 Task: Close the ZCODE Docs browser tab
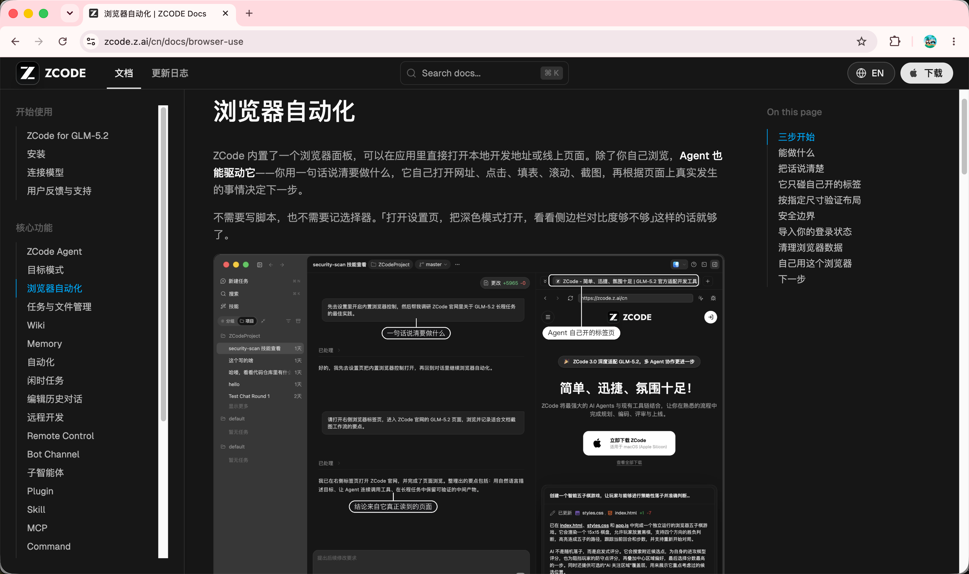225,13
